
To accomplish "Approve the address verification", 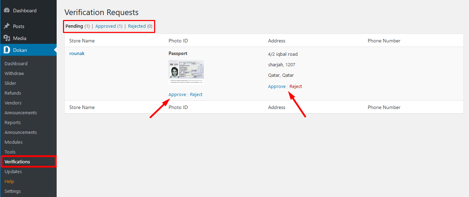I will 277,87.
